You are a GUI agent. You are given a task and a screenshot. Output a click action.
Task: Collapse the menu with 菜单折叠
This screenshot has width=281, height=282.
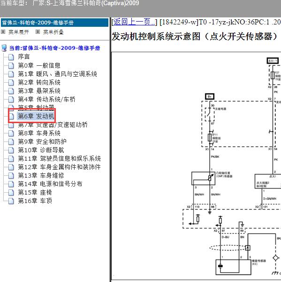[x=53, y=32]
